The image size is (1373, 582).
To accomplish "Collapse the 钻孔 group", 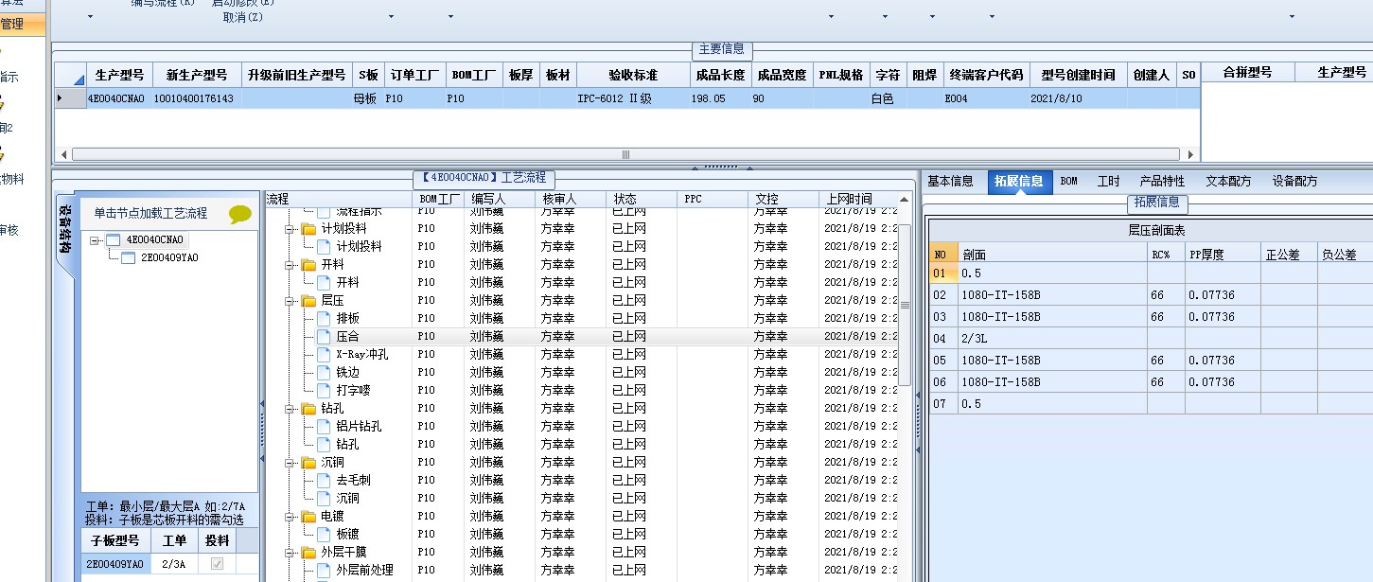I will [290, 409].
